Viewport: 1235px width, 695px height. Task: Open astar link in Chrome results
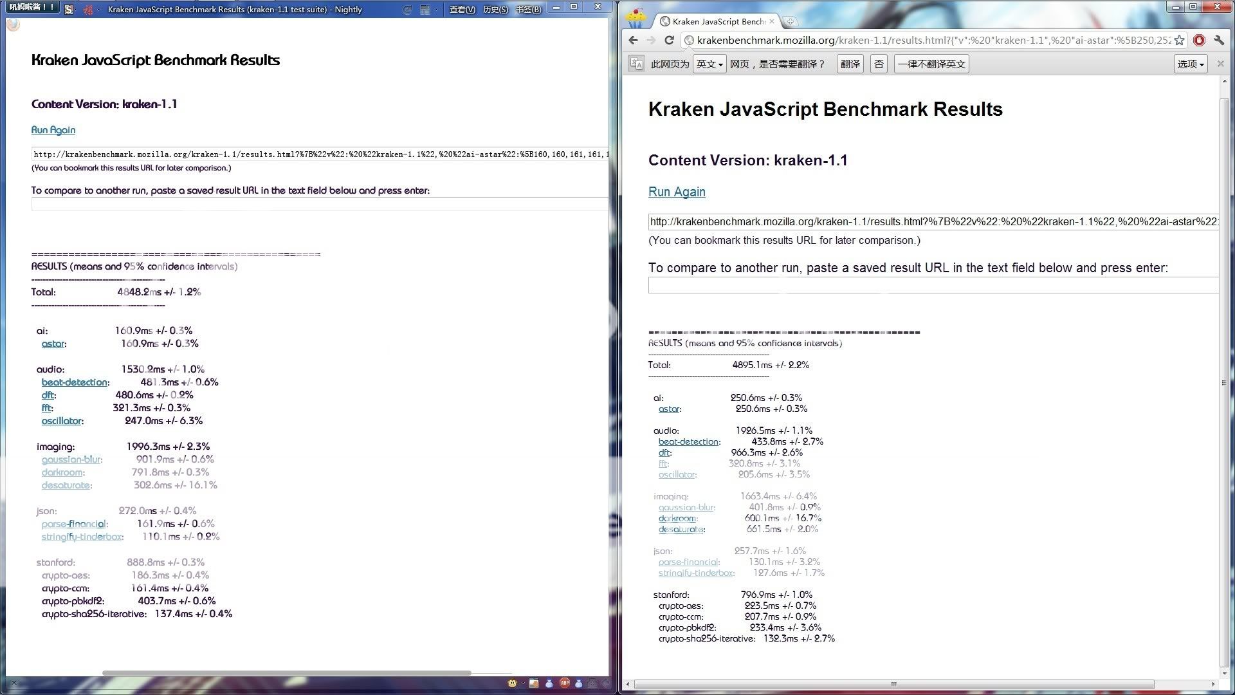(x=669, y=409)
